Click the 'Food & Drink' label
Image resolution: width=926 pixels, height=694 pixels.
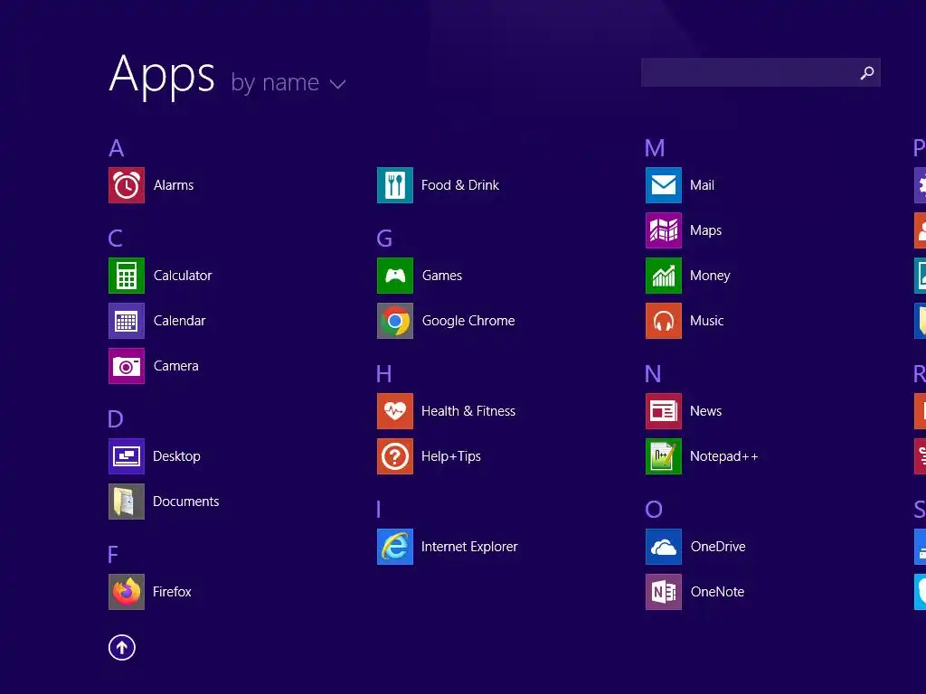coord(460,185)
